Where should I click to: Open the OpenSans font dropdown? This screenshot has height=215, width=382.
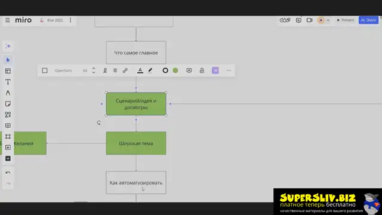coord(63,70)
